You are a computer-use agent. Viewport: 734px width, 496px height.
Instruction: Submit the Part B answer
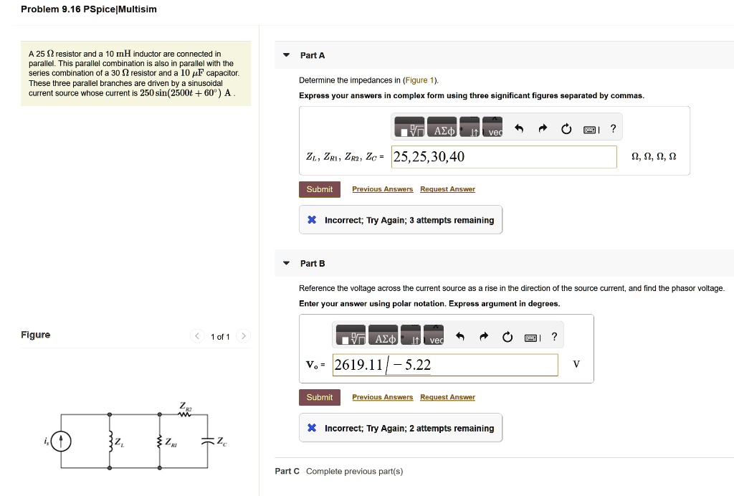(x=319, y=397)
